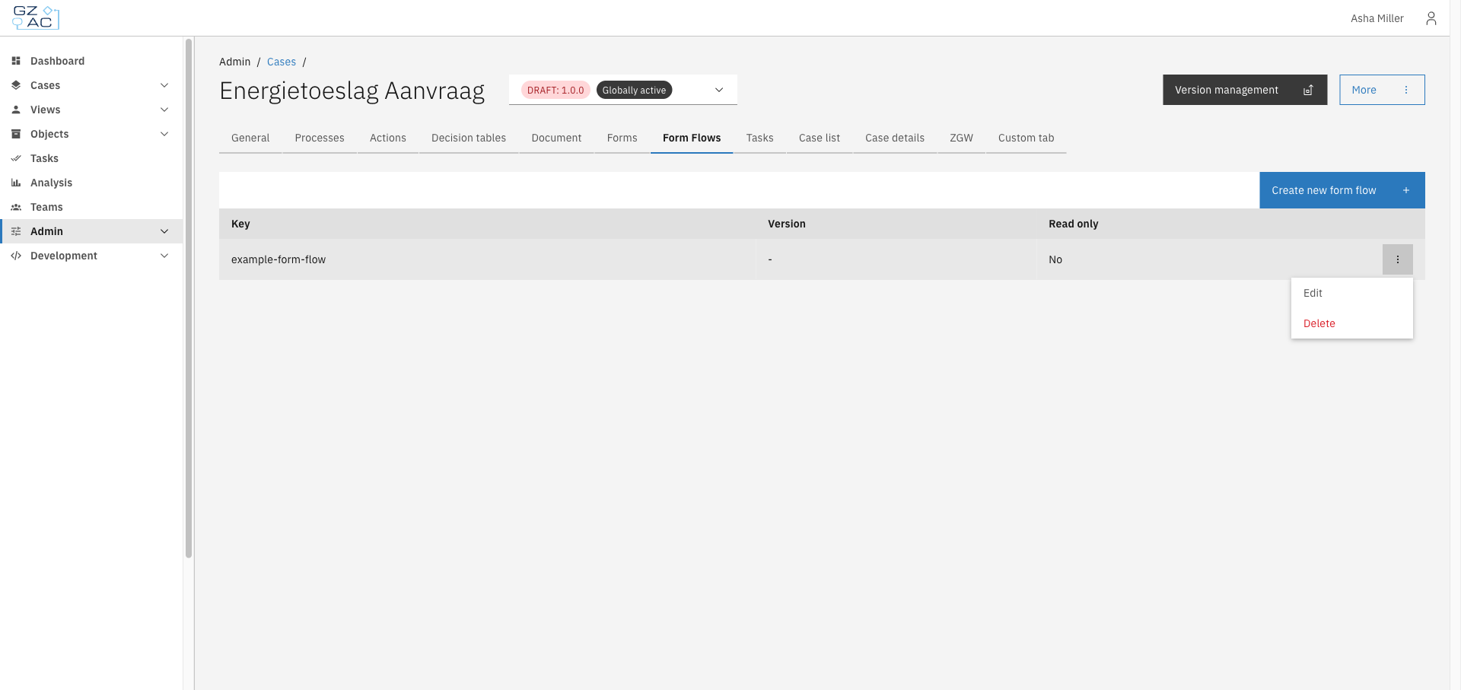1461x690 pixels.
Task: Click the Cases layers icon
Action: click(x=16, y=85)
